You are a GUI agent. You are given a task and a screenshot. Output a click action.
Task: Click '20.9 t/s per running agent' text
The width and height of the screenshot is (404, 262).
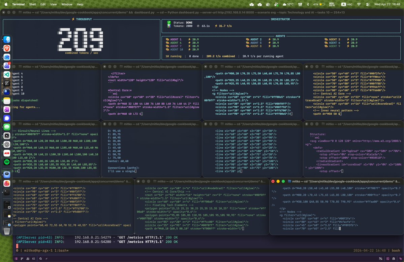(263, 56)
